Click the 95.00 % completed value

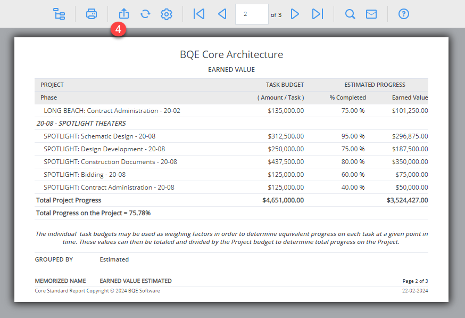tap(353, 136)
